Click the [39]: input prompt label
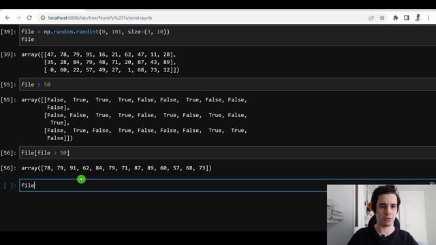 coord(8,32)
